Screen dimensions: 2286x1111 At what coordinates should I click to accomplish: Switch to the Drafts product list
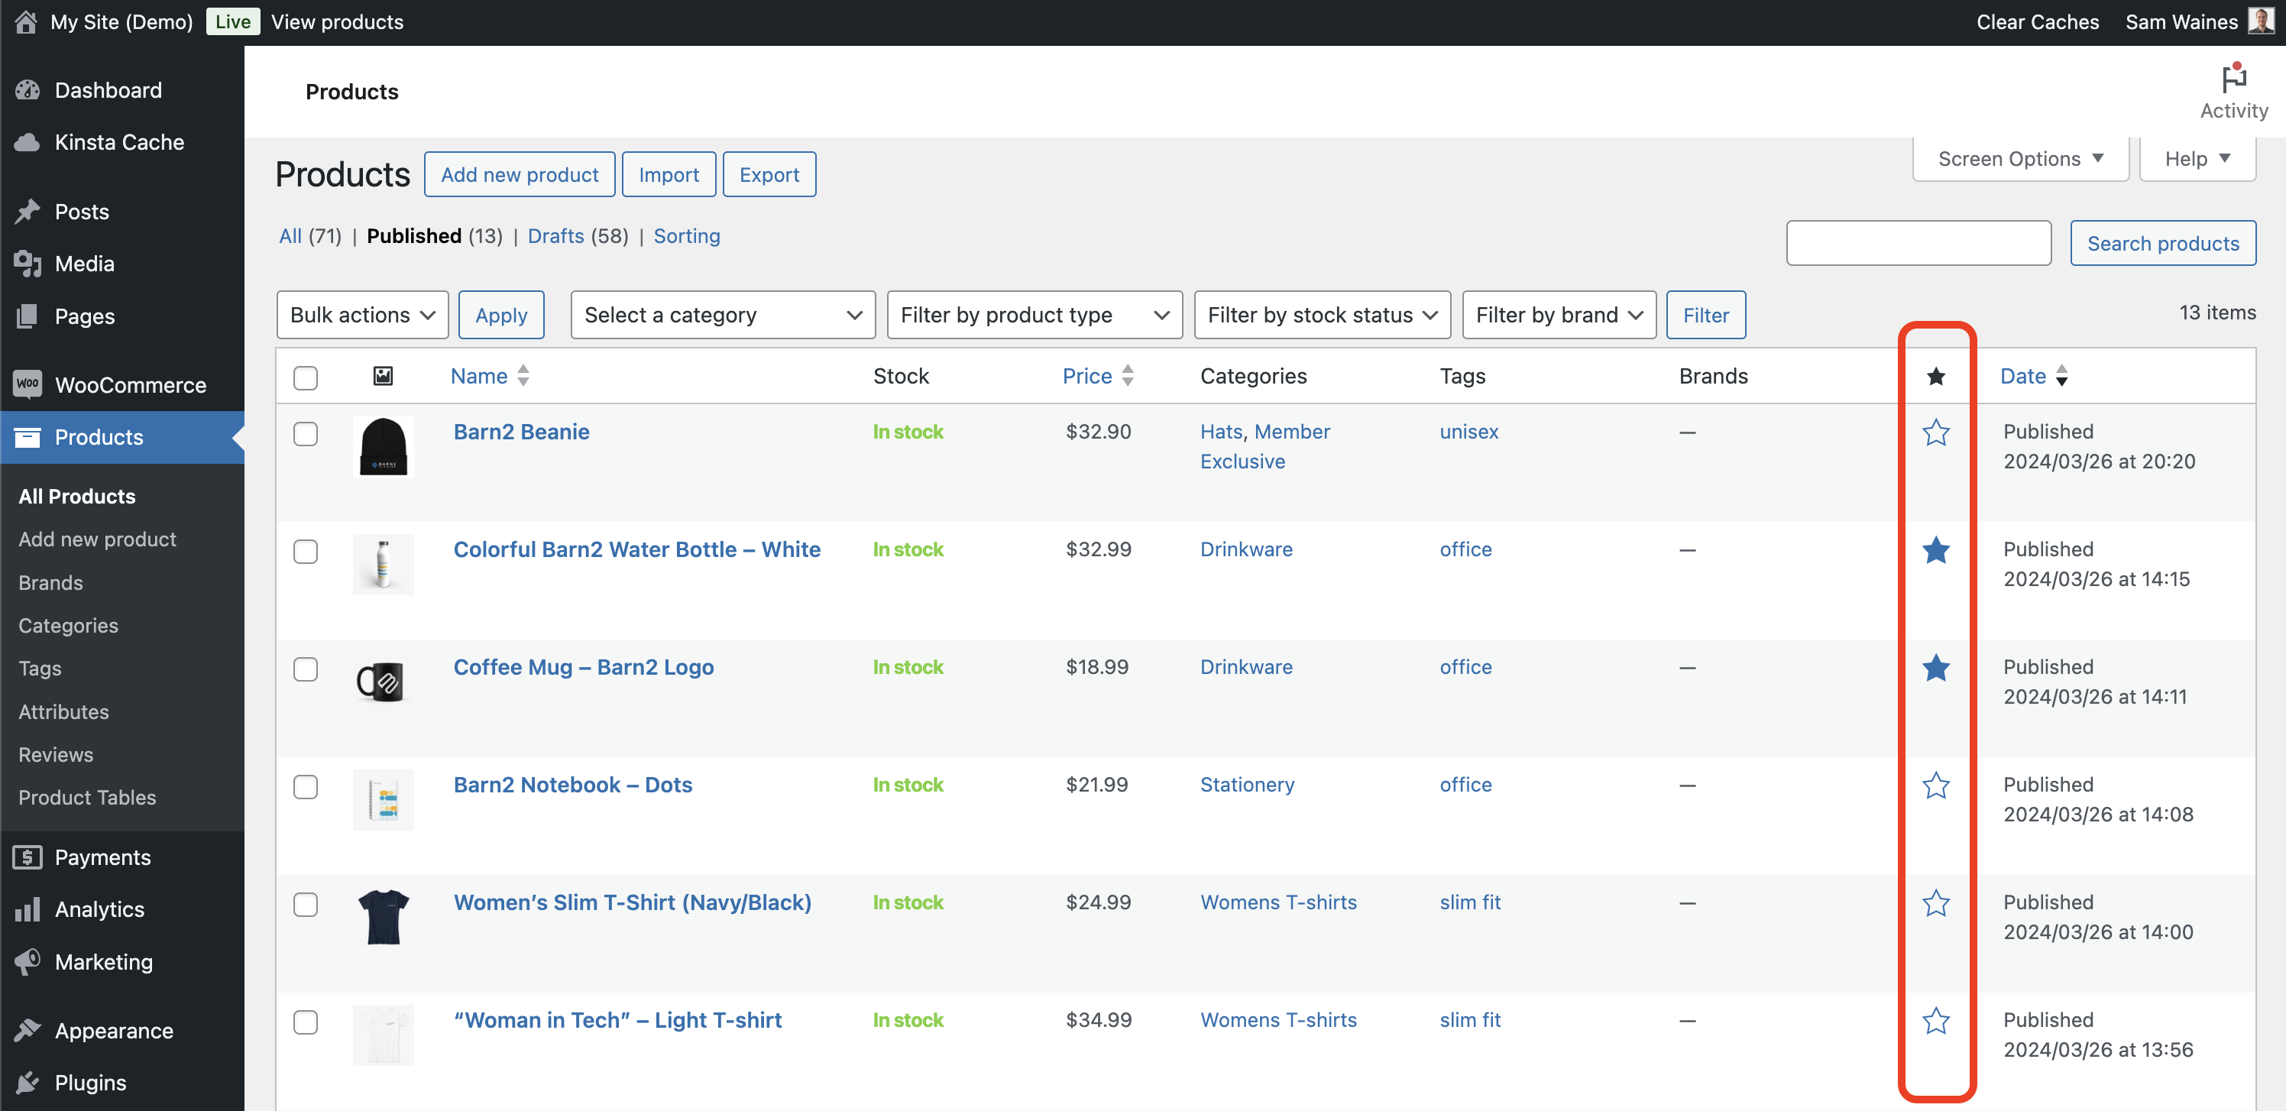pos(556,236)
